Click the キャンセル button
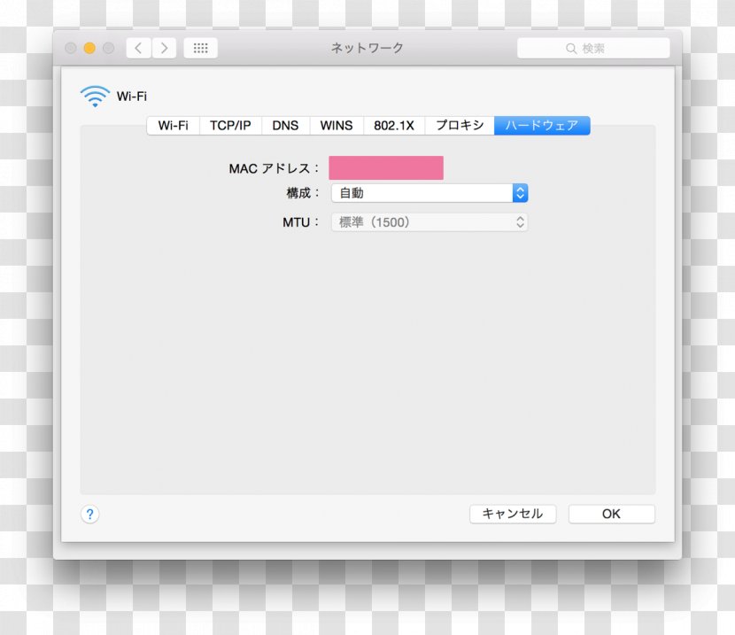The height and width of the screenshot is (635, 735). 513,514
